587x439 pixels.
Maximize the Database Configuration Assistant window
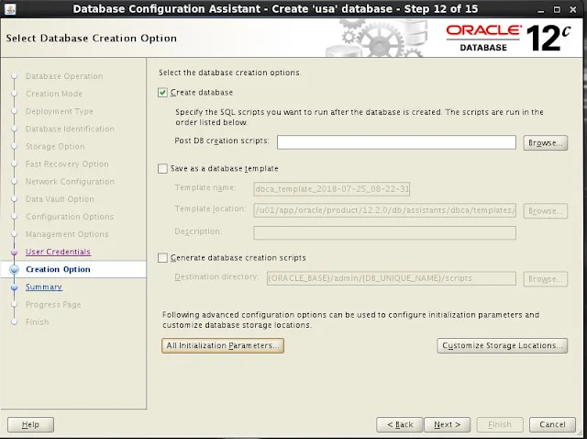tap(557, 10)
